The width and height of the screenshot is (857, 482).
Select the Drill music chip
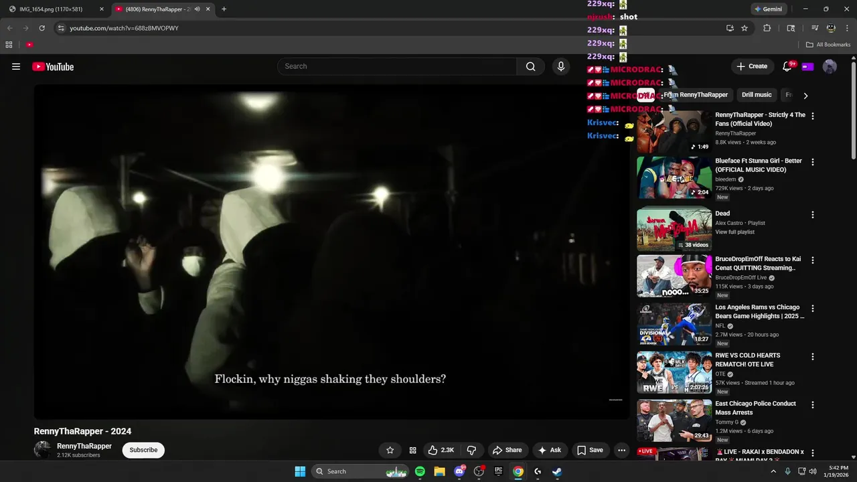coord(757,95)
